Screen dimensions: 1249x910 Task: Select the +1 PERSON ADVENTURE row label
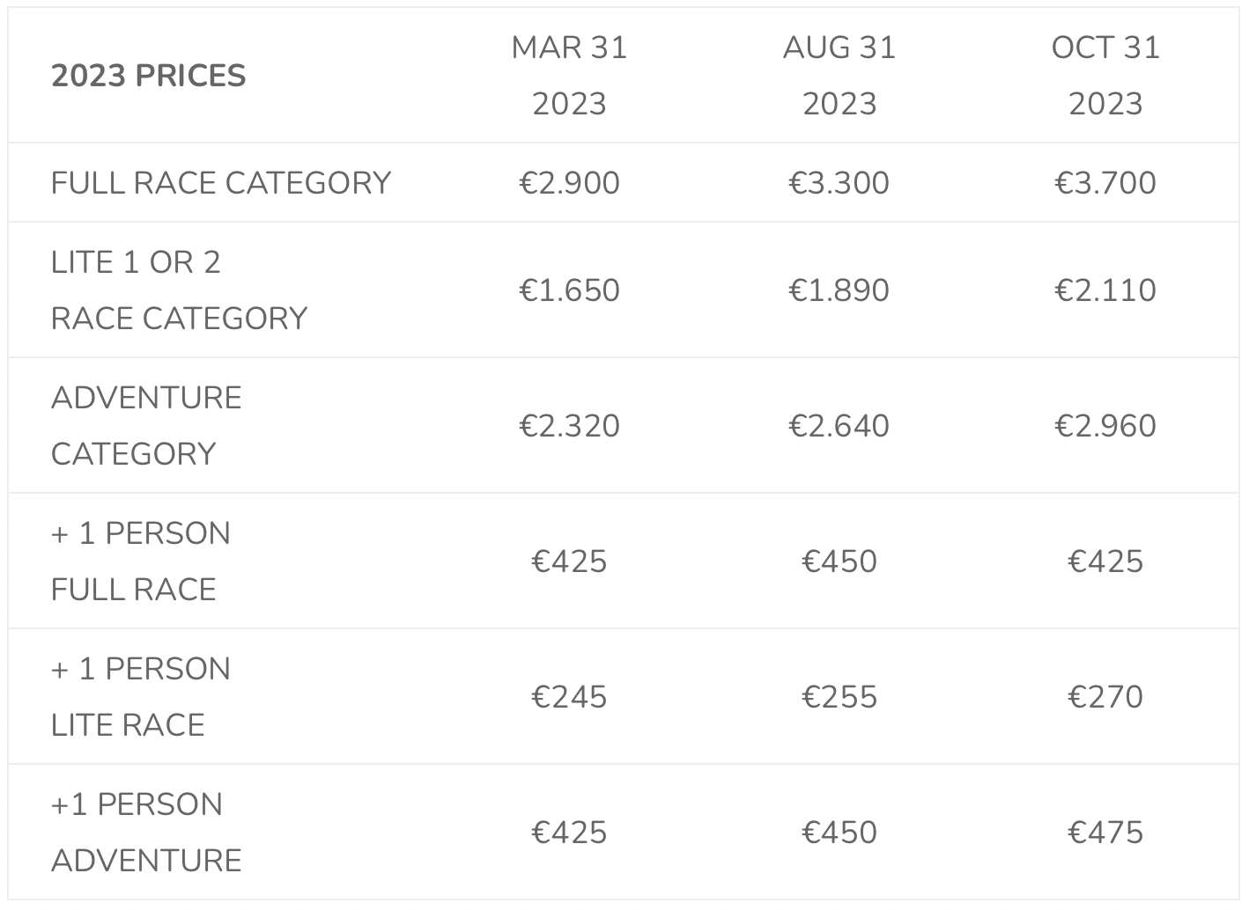[146, 833]
